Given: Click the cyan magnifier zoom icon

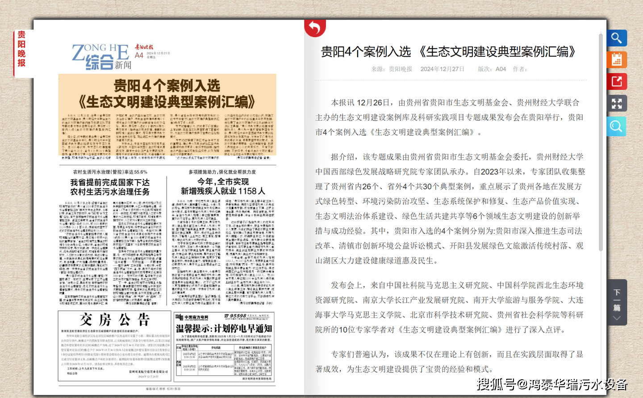Looking at the screenshot, I should pyautogui.click(x=617, y=126).
